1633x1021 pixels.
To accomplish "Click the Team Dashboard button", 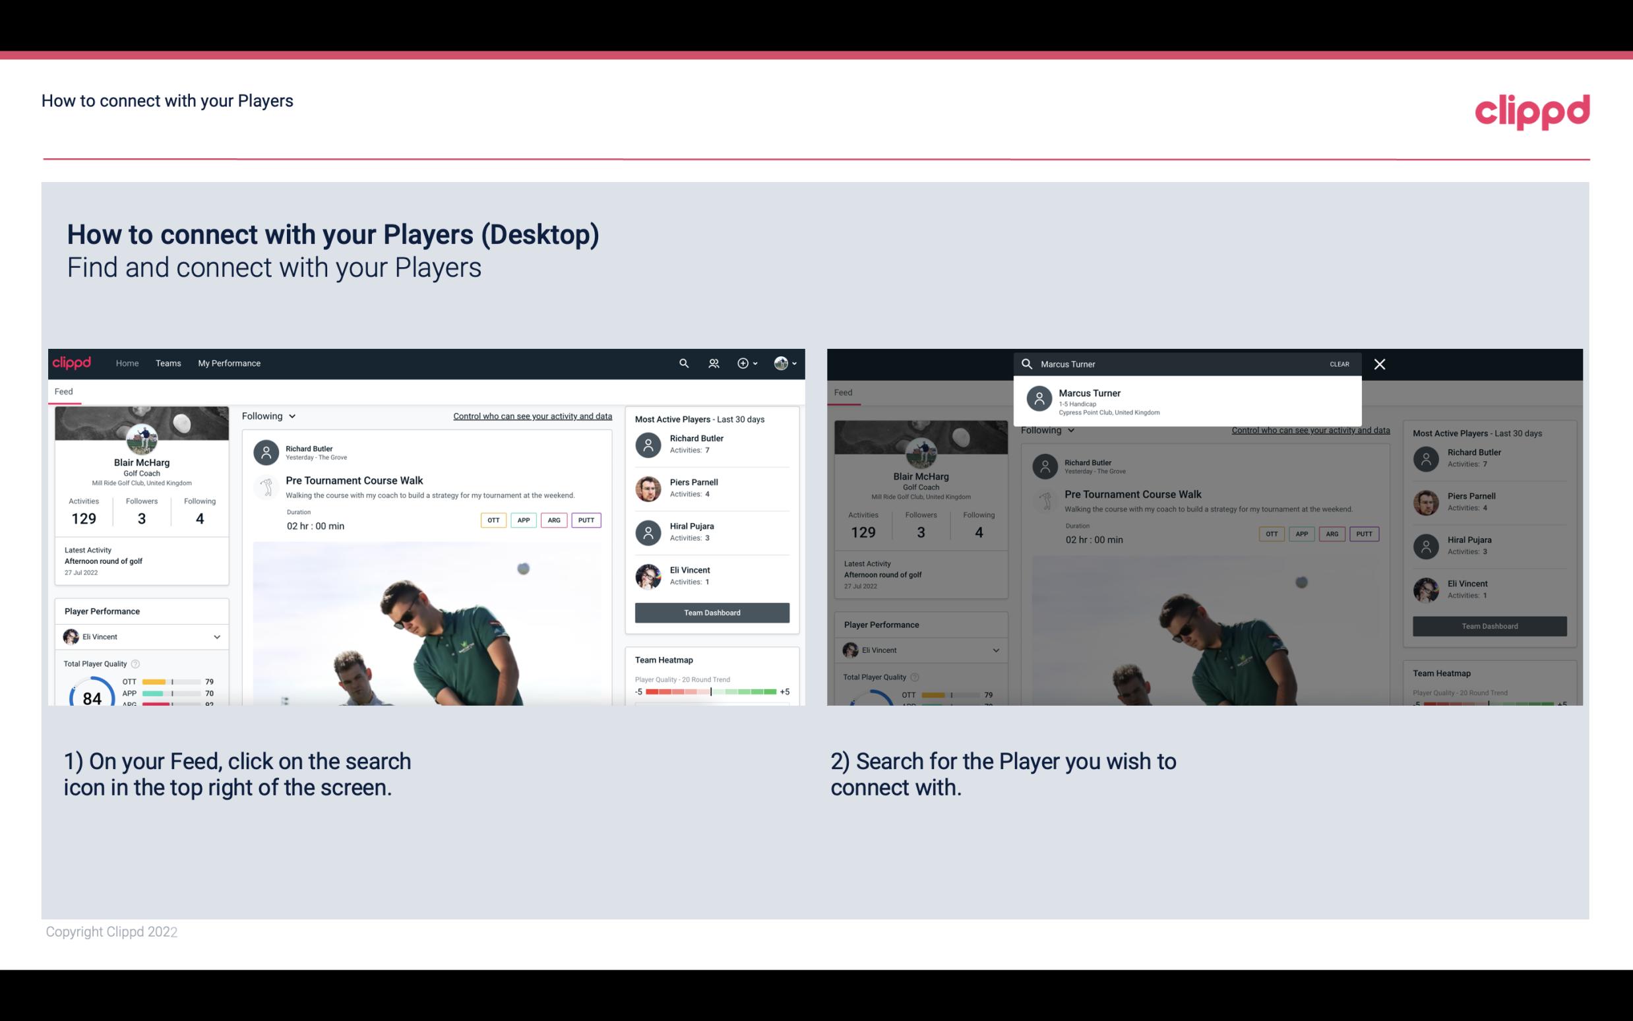I will [711, 613].
